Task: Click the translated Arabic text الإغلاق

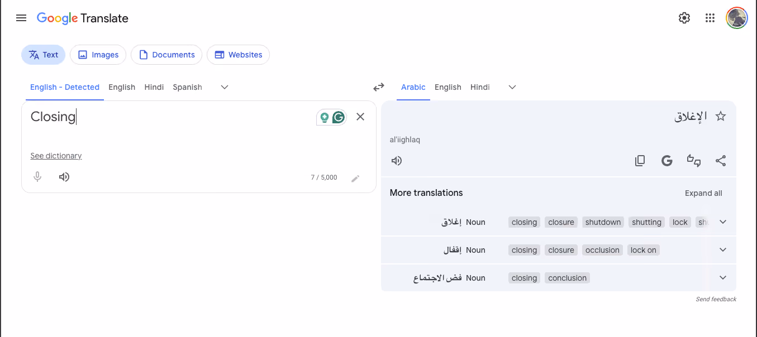Action: point(691,116)
